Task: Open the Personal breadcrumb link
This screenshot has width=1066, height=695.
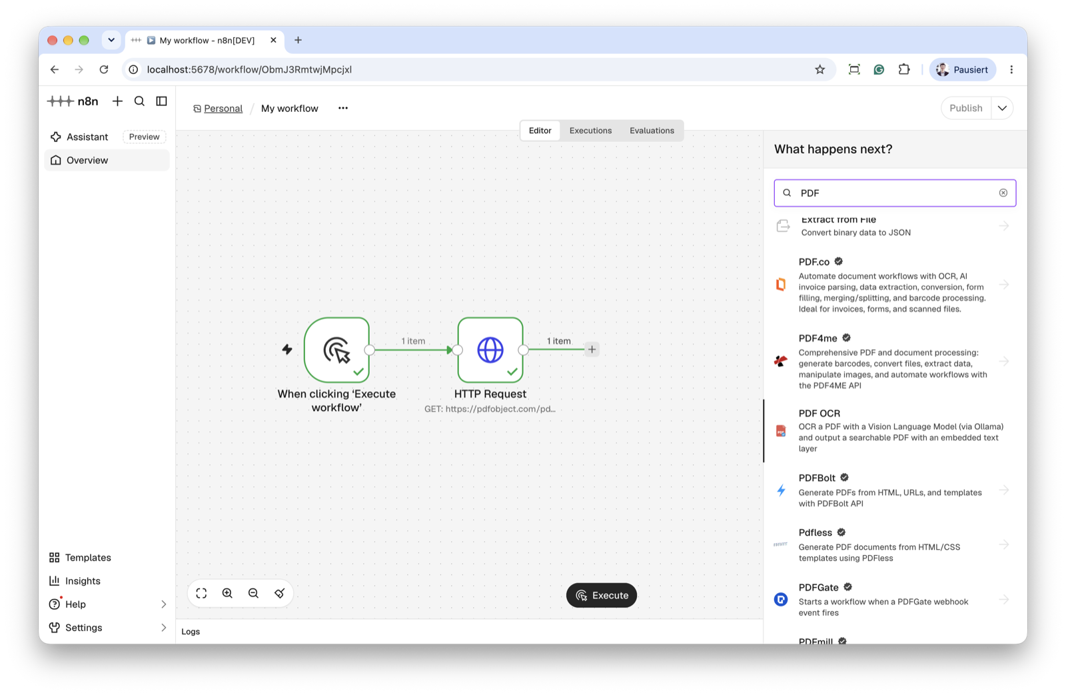Action: pos(223,108)
